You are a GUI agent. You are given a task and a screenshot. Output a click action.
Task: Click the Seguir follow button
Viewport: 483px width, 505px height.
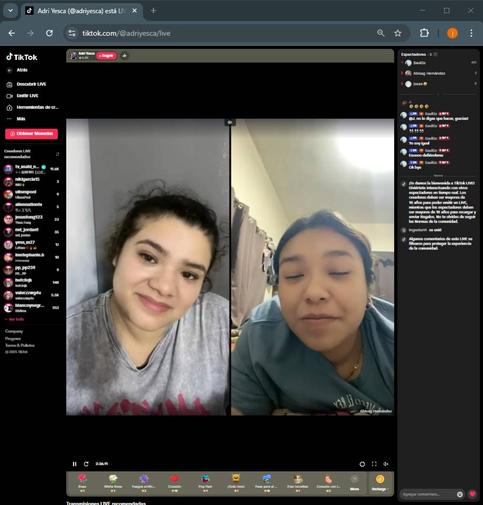point(106,56)
